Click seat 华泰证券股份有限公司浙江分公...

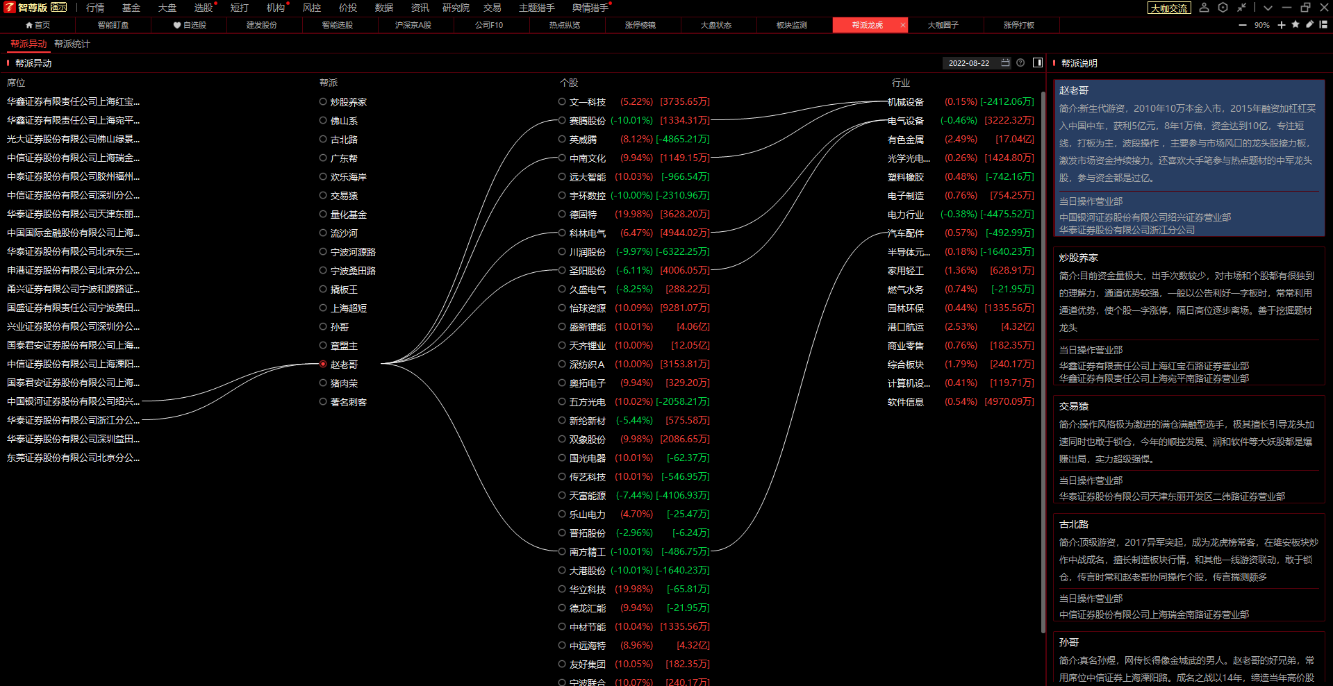click(74, 420)
